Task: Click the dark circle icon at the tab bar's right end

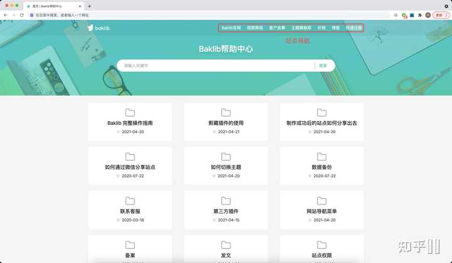Action: [446, 6]
